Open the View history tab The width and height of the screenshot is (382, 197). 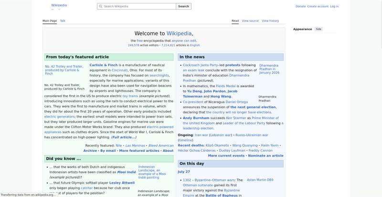(270, 21)
